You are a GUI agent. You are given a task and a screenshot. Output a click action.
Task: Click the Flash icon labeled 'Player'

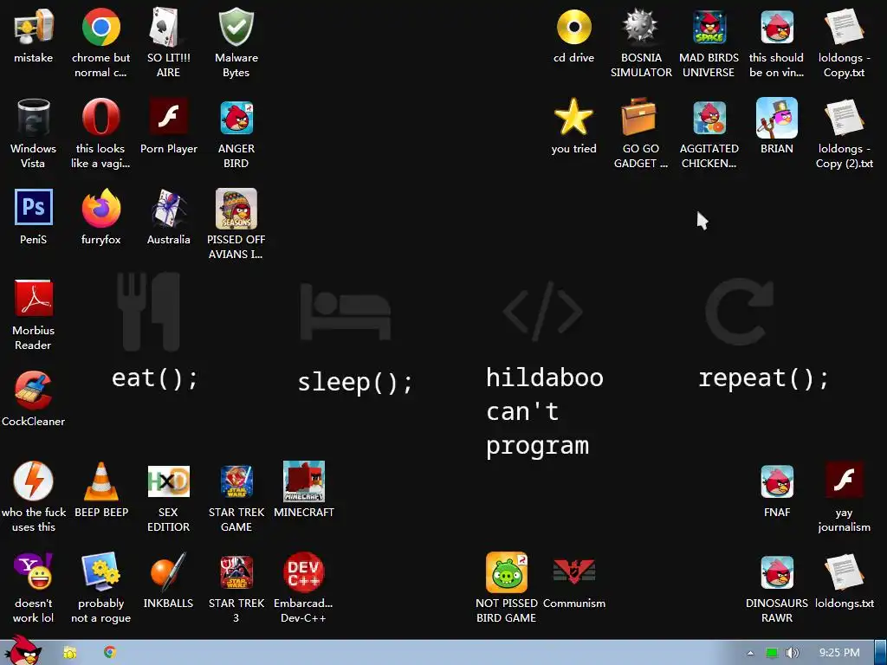tap(168, 117)
